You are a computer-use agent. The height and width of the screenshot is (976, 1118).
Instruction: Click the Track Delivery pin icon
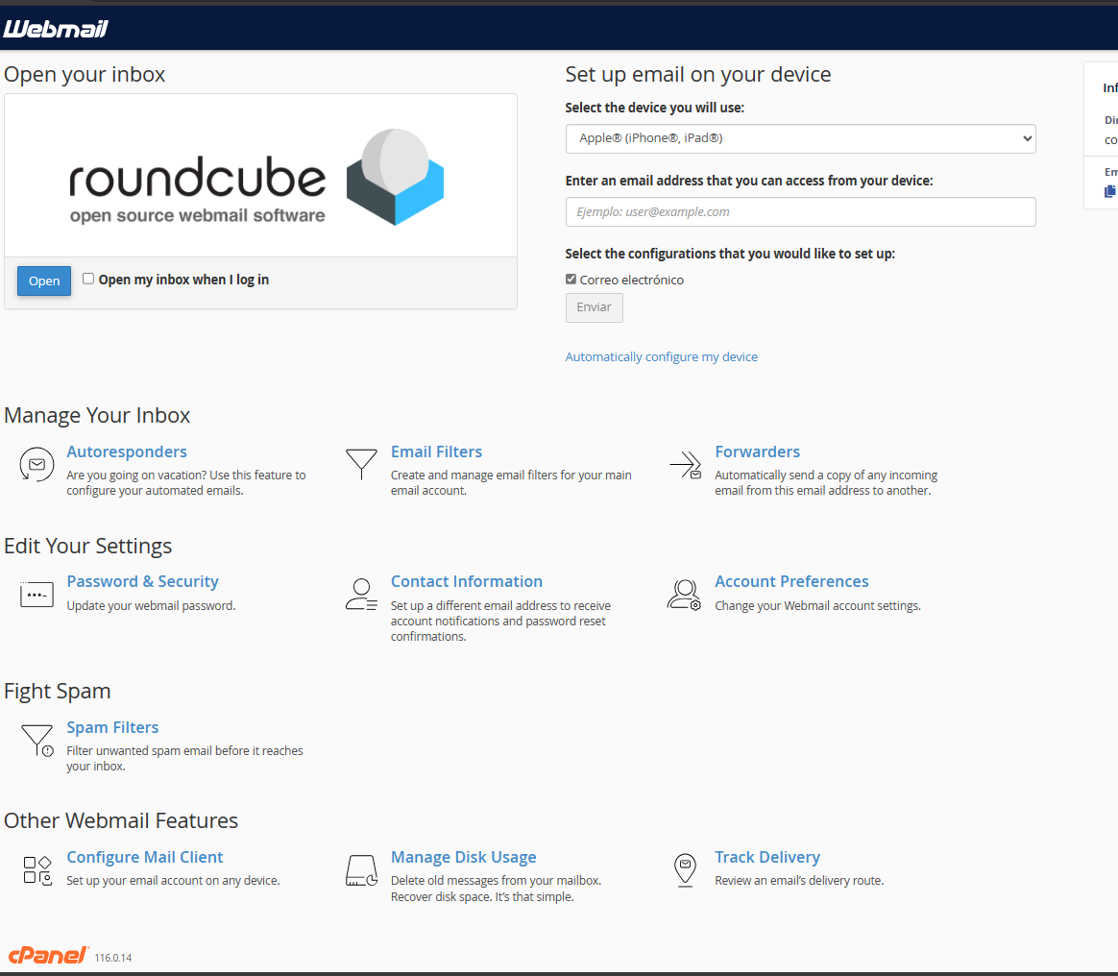pyautogui.click(x=685, y=869)
